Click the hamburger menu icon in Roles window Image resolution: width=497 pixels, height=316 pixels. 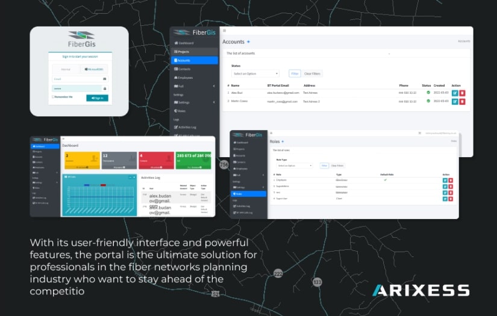click(x=271, y=133)
